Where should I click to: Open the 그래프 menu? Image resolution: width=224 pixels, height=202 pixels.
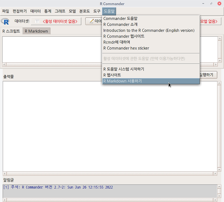60,11
